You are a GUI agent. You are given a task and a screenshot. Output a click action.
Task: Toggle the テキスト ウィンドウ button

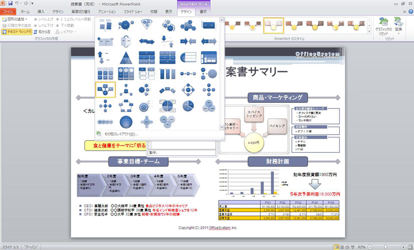[x=17, y=32]
